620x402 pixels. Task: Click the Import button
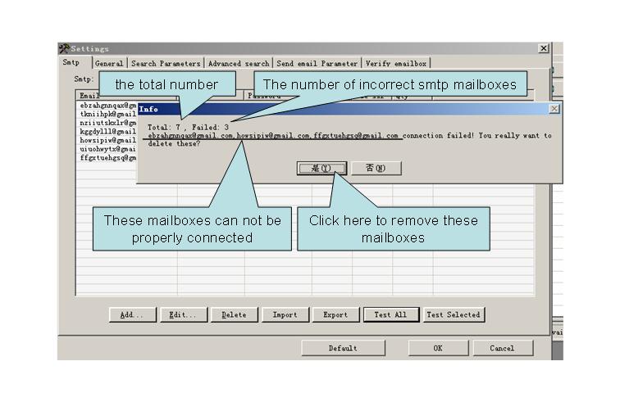pyautogui.click(x=285, y=314)
